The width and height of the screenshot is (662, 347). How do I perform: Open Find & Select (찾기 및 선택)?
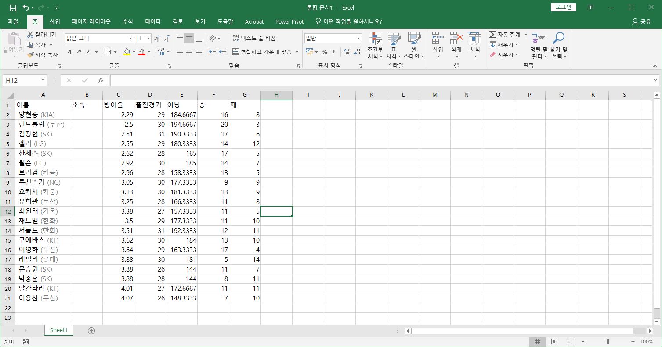tap(559, 46)
